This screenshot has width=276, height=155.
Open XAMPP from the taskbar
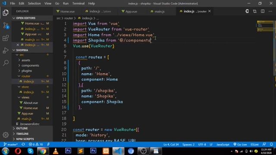(x=106, y=151)
